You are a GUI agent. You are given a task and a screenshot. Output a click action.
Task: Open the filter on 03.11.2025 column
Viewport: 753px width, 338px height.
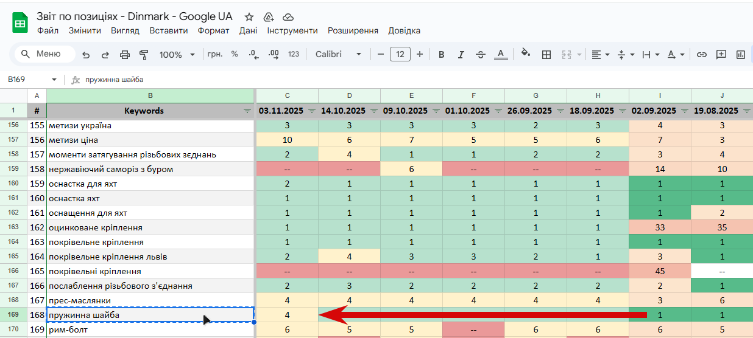311,111
